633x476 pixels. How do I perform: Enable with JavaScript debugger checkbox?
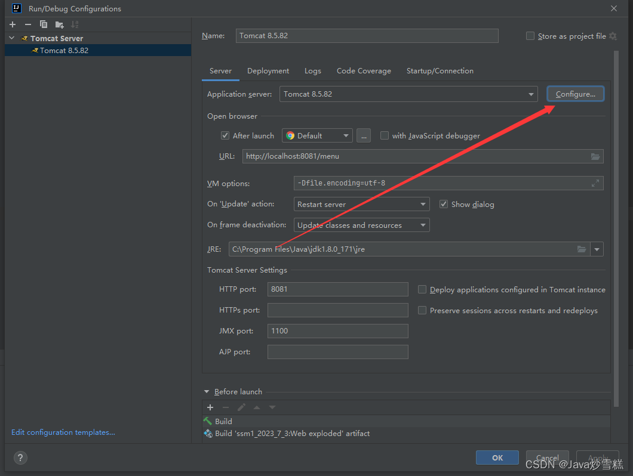point(385,135)
